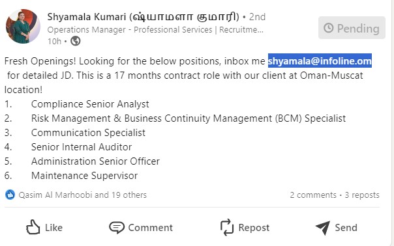Open Shyamala Kumari's name link
Image resolution: width=394 pixels, height=246 pixels.
pyautogui.click(x=144, y=17)
